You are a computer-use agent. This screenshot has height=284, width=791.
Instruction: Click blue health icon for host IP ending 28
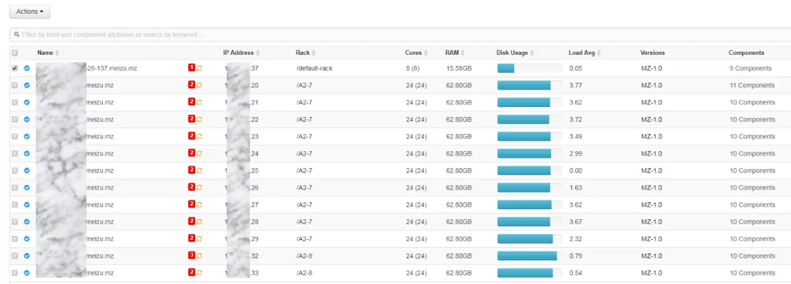[27, 222]
